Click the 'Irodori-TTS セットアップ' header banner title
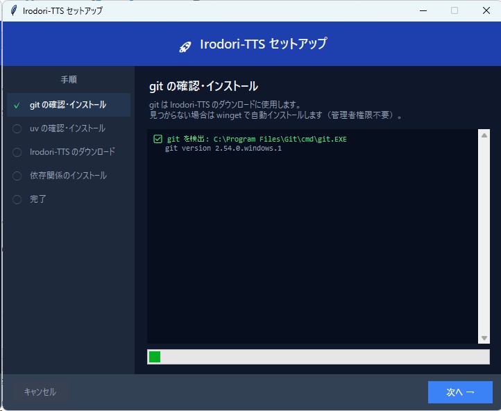Screen dimensions: 501x411 click(x=263, y=44)
